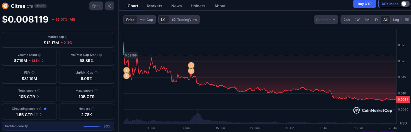Click the Citrea coin logo icon
The height and width of the screenshot is (132, 411).
[x=5, y=6]
